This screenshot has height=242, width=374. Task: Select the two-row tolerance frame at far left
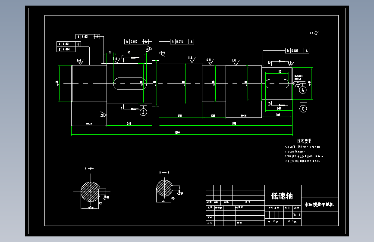tap(69, 47)
